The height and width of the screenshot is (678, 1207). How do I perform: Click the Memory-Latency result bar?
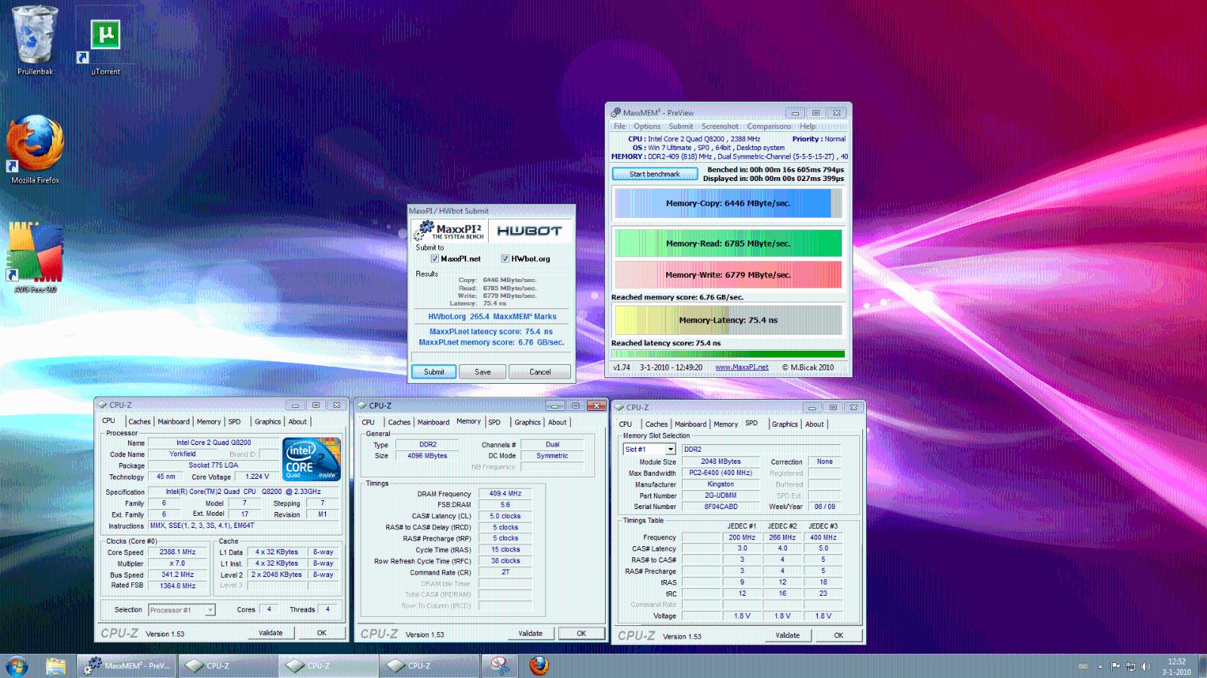tap(728, 320)
